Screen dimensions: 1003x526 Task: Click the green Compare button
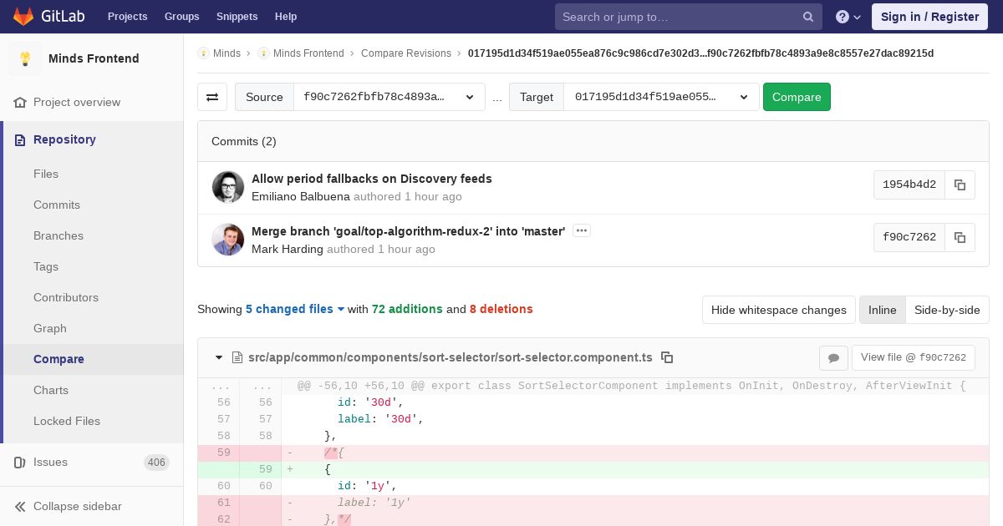(797, 97)
